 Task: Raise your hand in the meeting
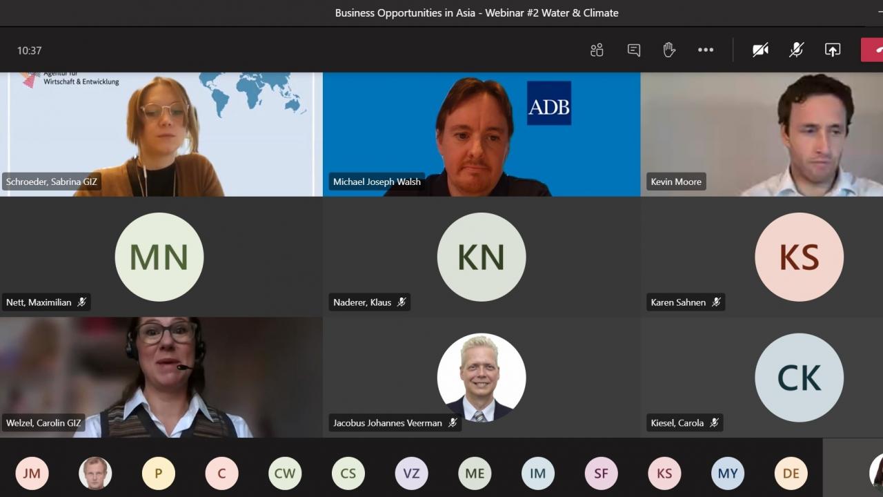click(669, 50)
